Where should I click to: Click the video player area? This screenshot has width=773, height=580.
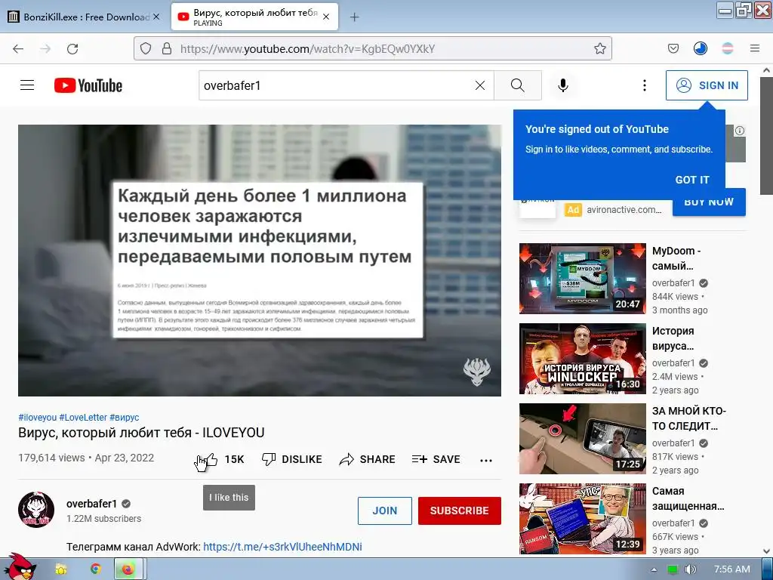(260, 261)
